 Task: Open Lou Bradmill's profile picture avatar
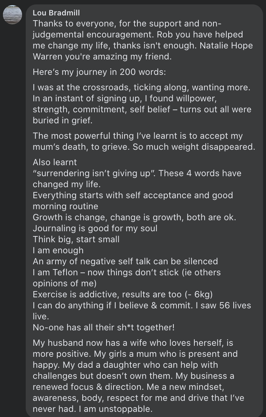tap(12, 15)
